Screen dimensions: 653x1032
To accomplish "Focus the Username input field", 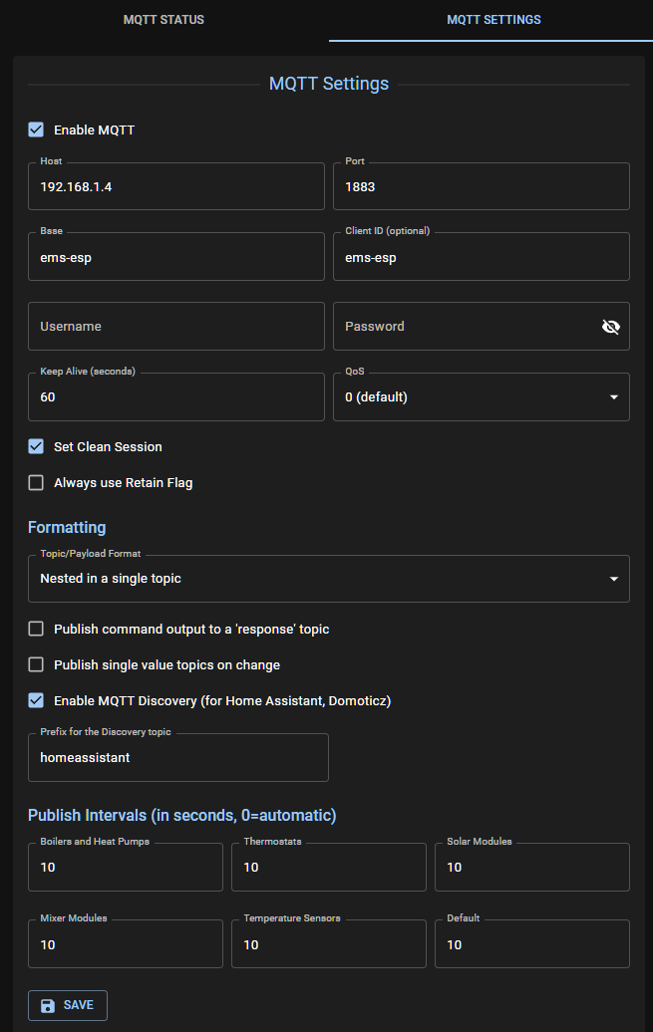I will tap(176, 327).
